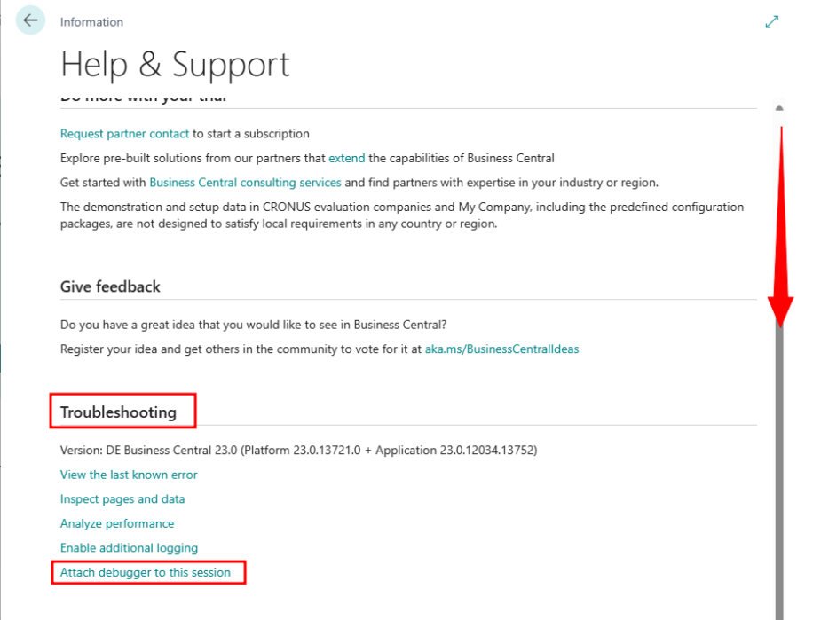Expand the Help & Support page to full view
Viewport: 813px width, 620px height.
771,22
